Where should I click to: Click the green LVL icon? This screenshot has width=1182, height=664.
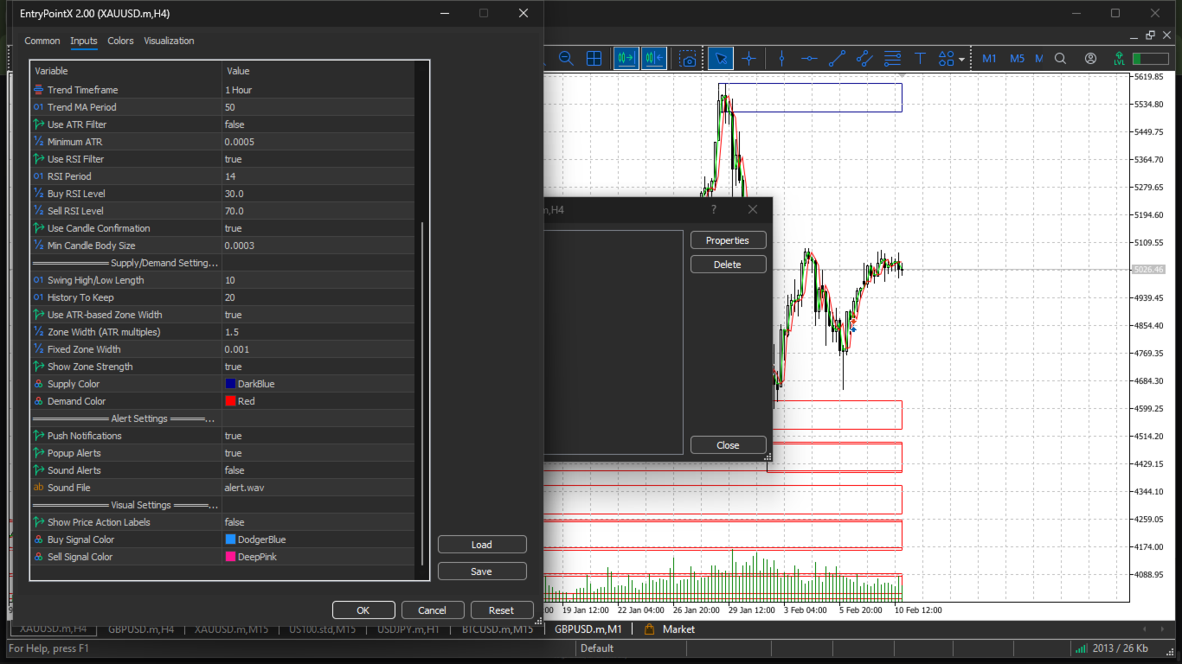pyautogui.click(x=1119, y=58)
